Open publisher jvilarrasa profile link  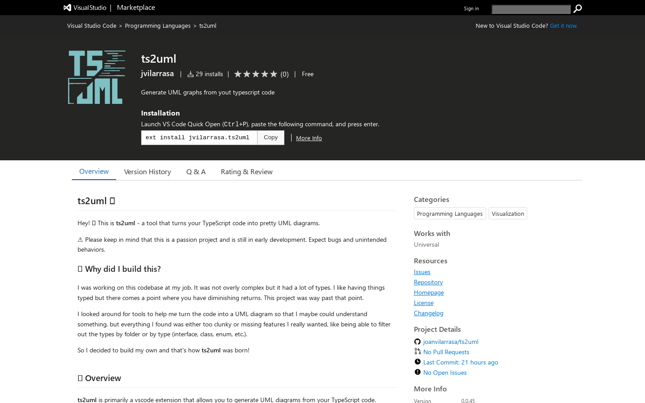pyautogui.click(x=157, y=73)
